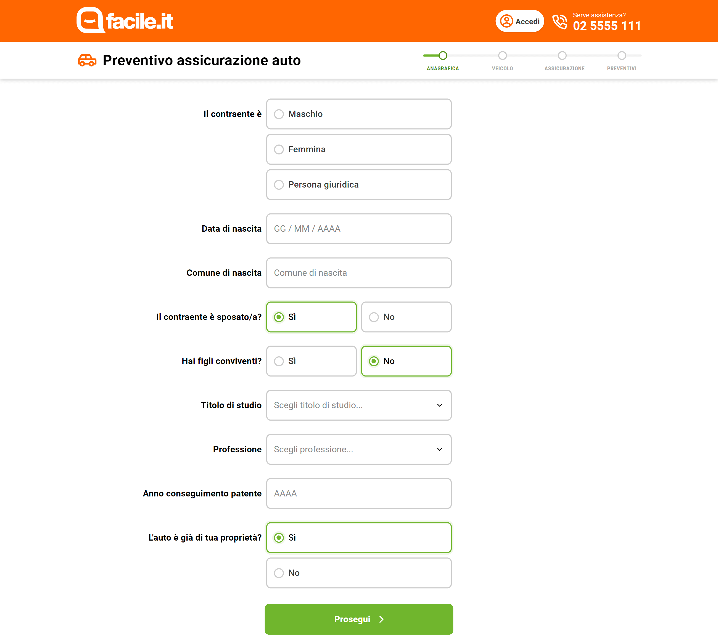The width and height of the screenshot is (718, 644).
Task: Open the Titolo di studio dropdown
Action: point(358,405)
